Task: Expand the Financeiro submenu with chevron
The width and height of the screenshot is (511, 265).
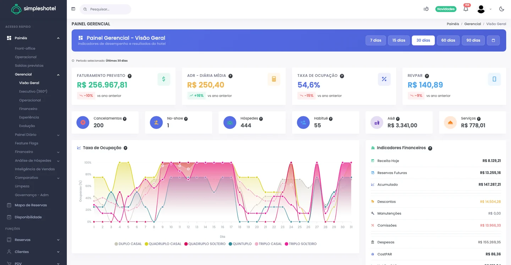Action: point(37,152)
